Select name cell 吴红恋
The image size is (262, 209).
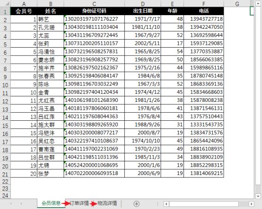[x=50, y=141]
